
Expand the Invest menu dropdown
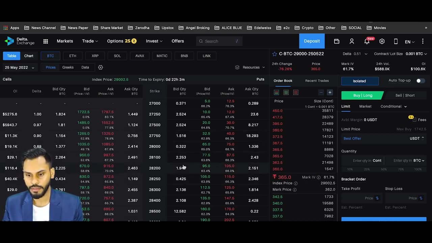154,41
